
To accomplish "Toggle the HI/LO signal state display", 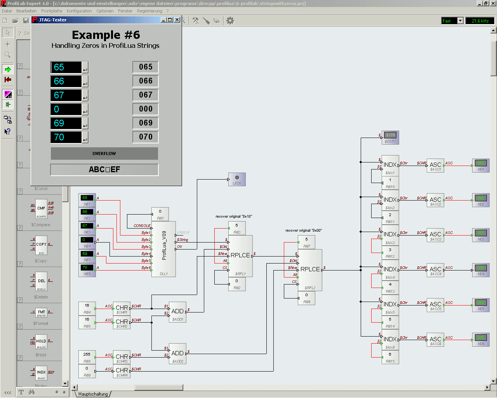I will click(x=7, y=94).
